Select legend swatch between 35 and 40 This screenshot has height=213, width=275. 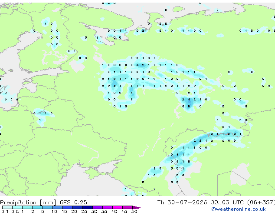[x=107, y=207]
